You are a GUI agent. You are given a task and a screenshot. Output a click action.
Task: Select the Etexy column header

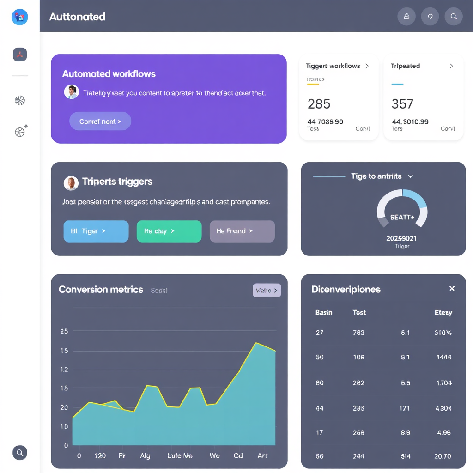click(x=443, y=313)
